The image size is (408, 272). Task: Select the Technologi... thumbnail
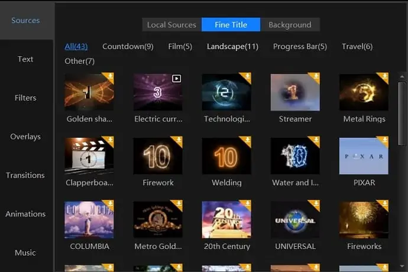(x=226, y=92)
